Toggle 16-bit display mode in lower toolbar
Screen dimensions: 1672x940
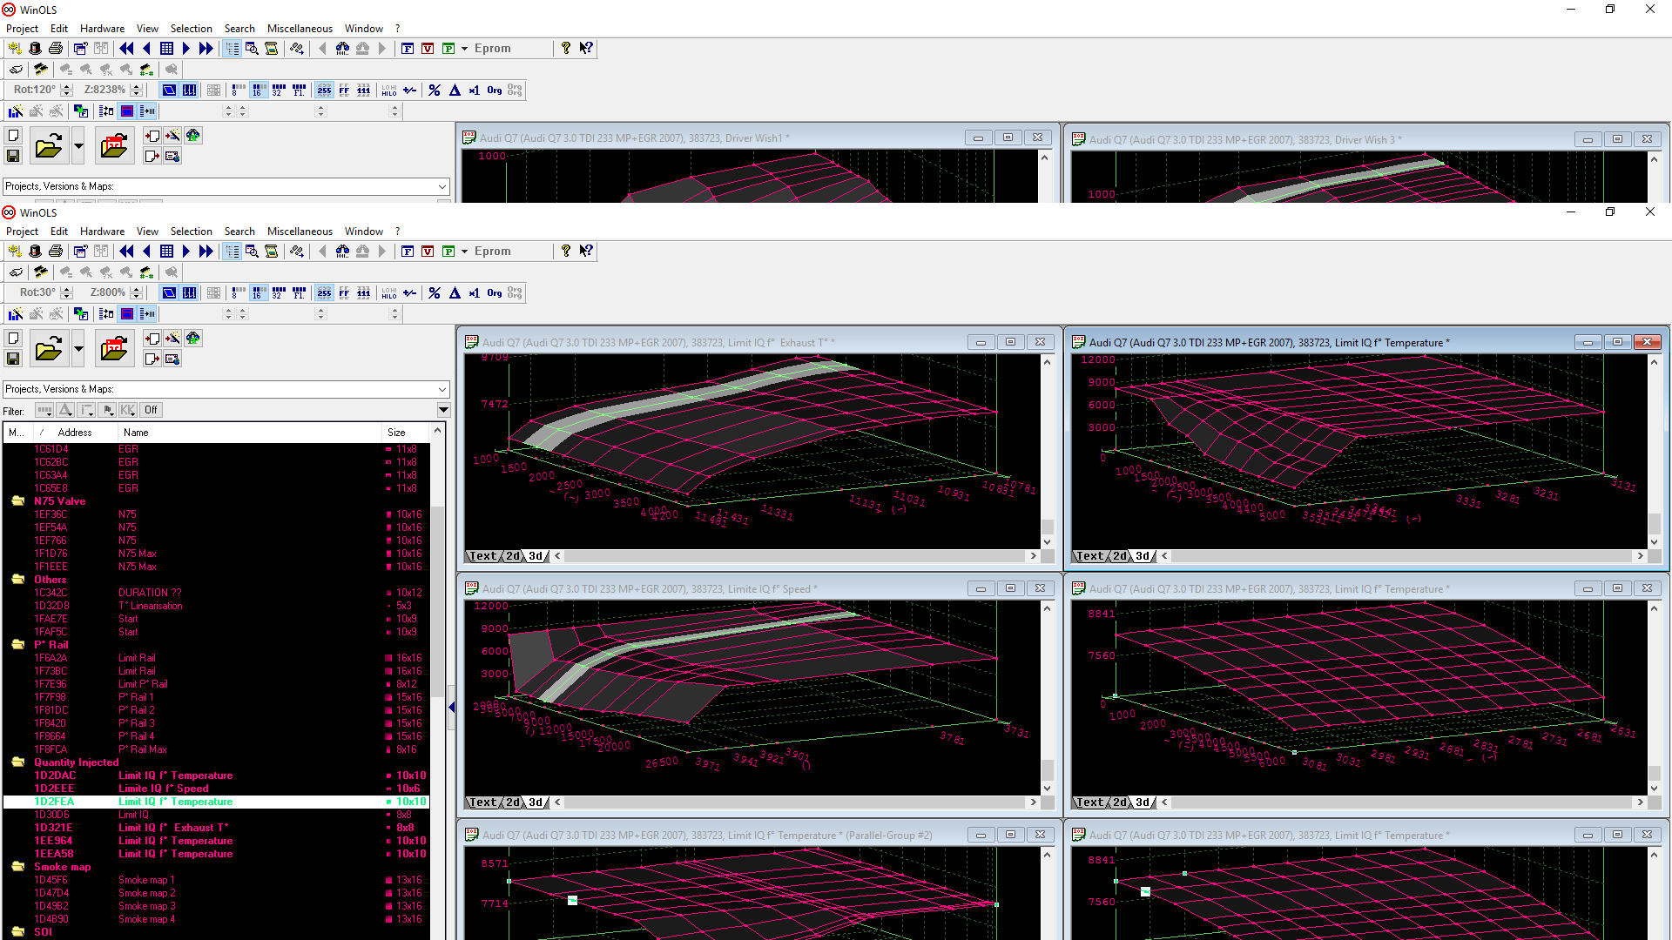coord(258,293)
